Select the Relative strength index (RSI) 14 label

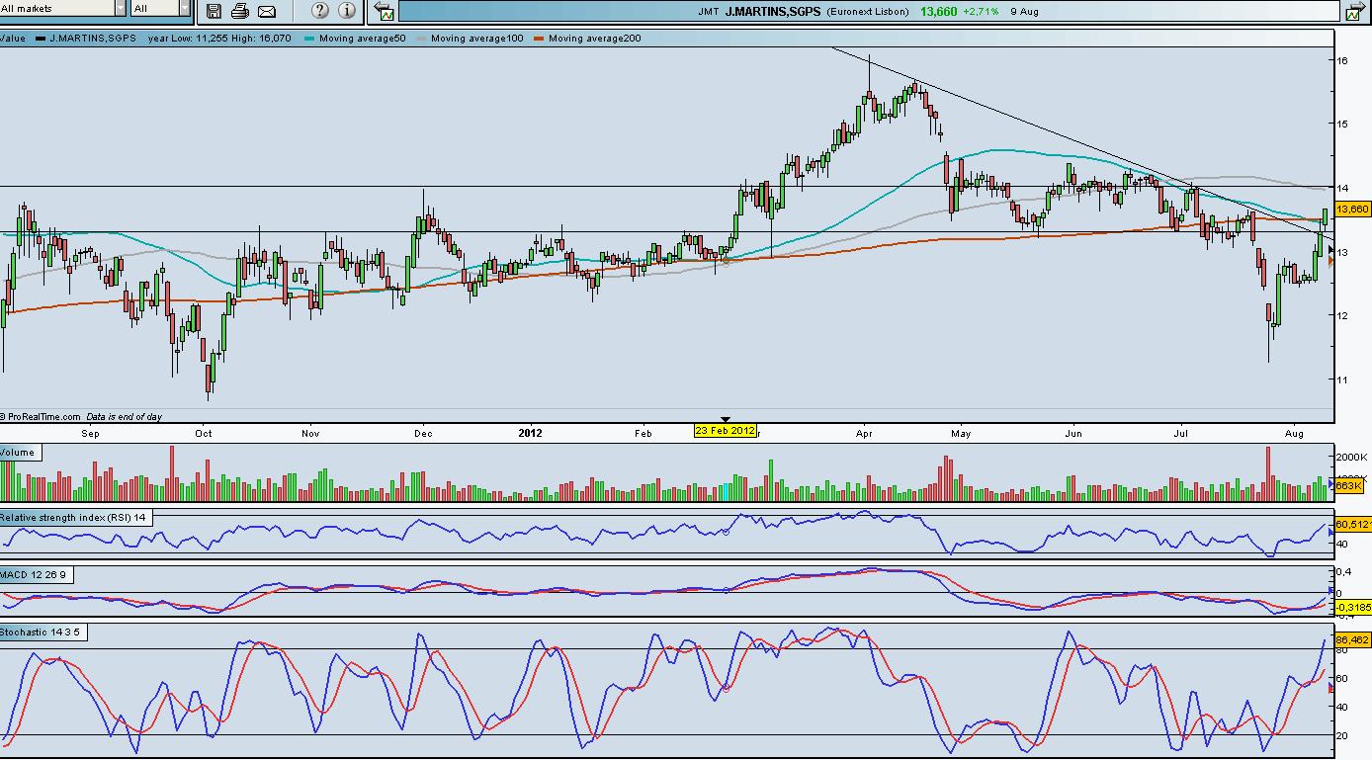[x=74, y=518]
